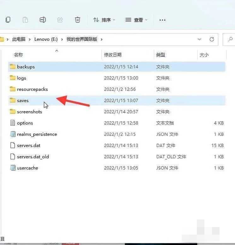Click the Delete trash can icon

tap(77, 20)
